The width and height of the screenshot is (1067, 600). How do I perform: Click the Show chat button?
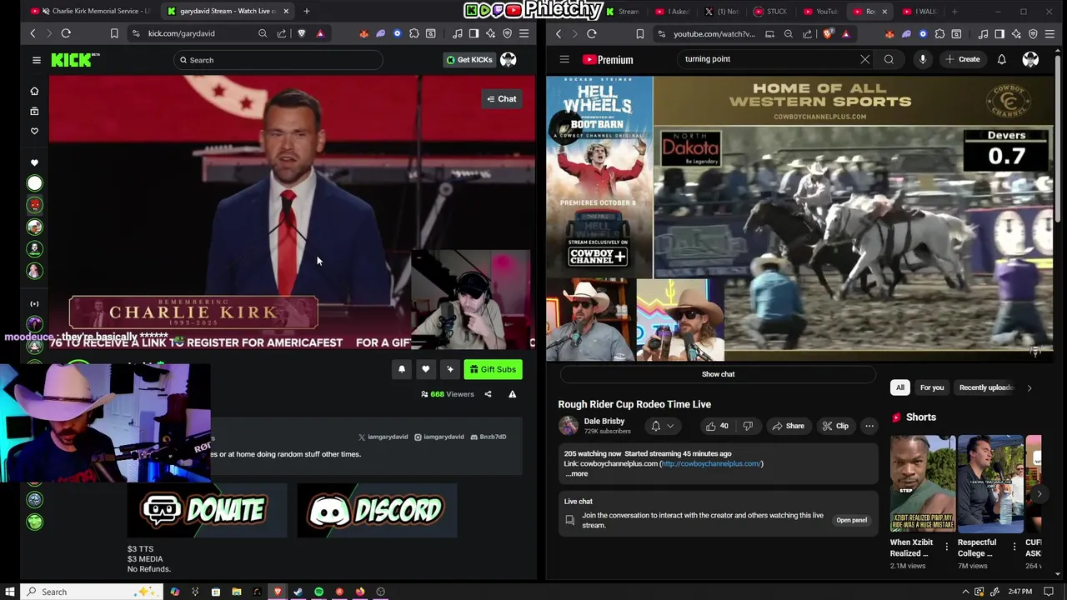point(718,374)
